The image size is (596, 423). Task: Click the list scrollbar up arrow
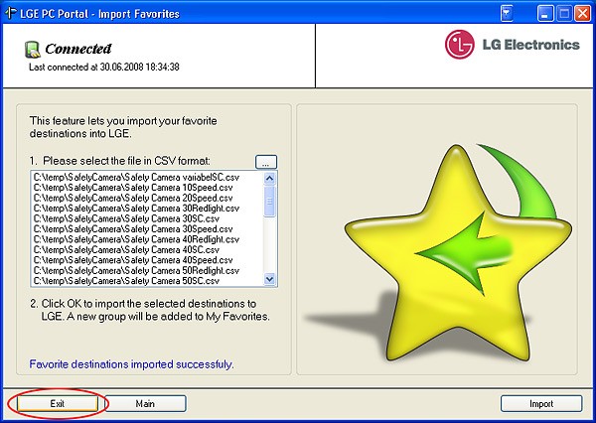[x=269, y=179]
